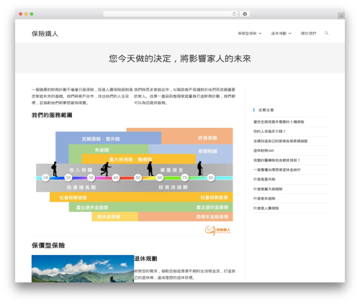Click the age 45 timeline marker

(x=116, y=178)
